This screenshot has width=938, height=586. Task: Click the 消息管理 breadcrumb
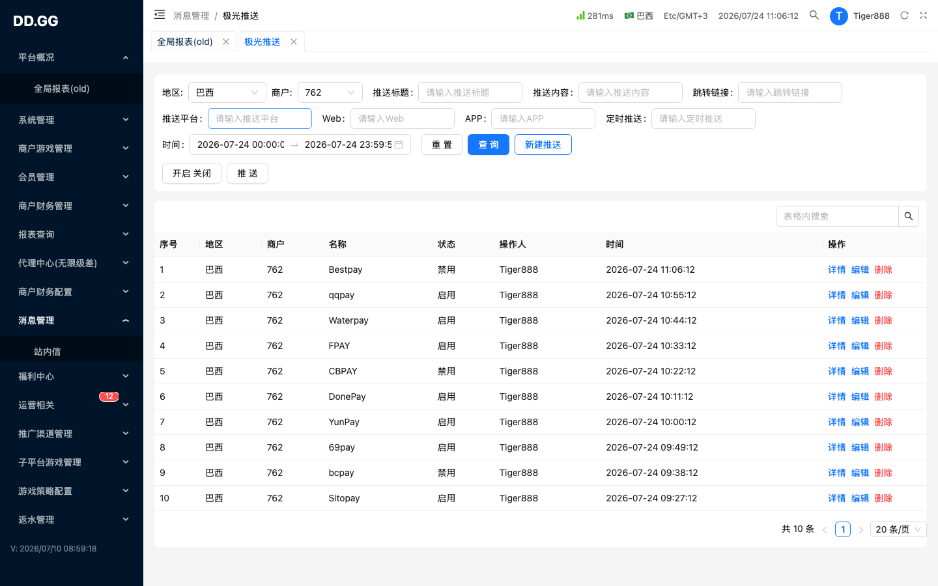pyautogui.click(x=192, y=16)
